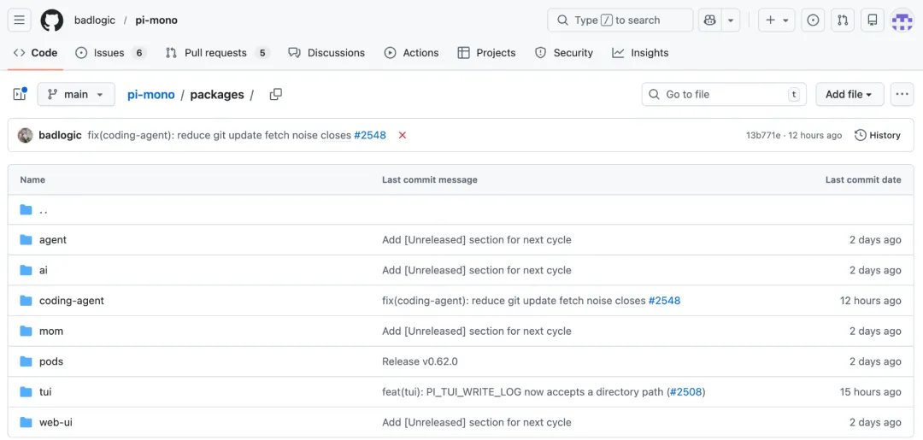
Task: Open the coding-agent folder
Action: (x=71, y=301)
